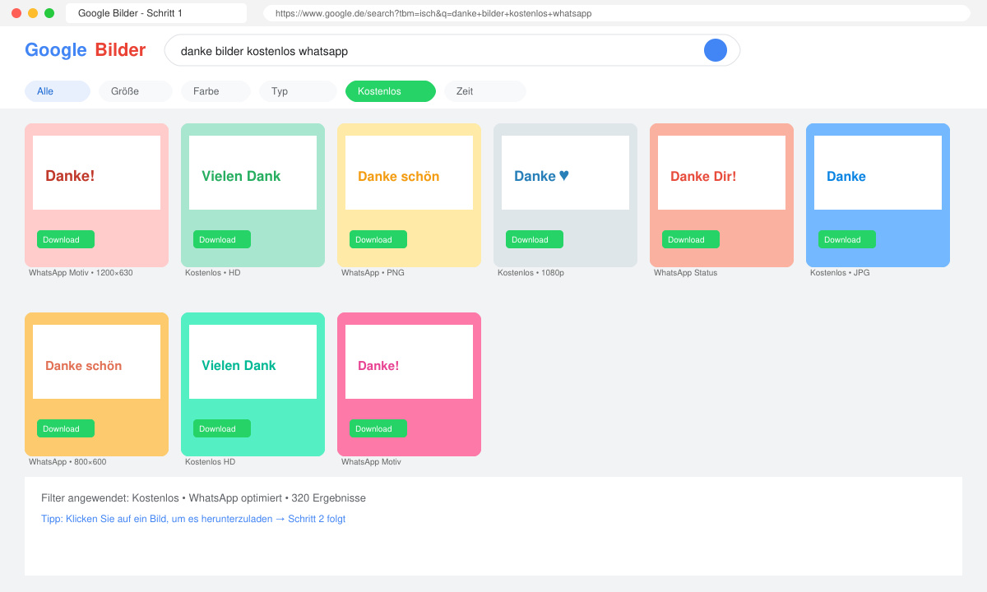Click caption 'Kostenlos • JPG'
Image resolution: width=987 pixels, height=592 pixels.
tap(840, 273)
